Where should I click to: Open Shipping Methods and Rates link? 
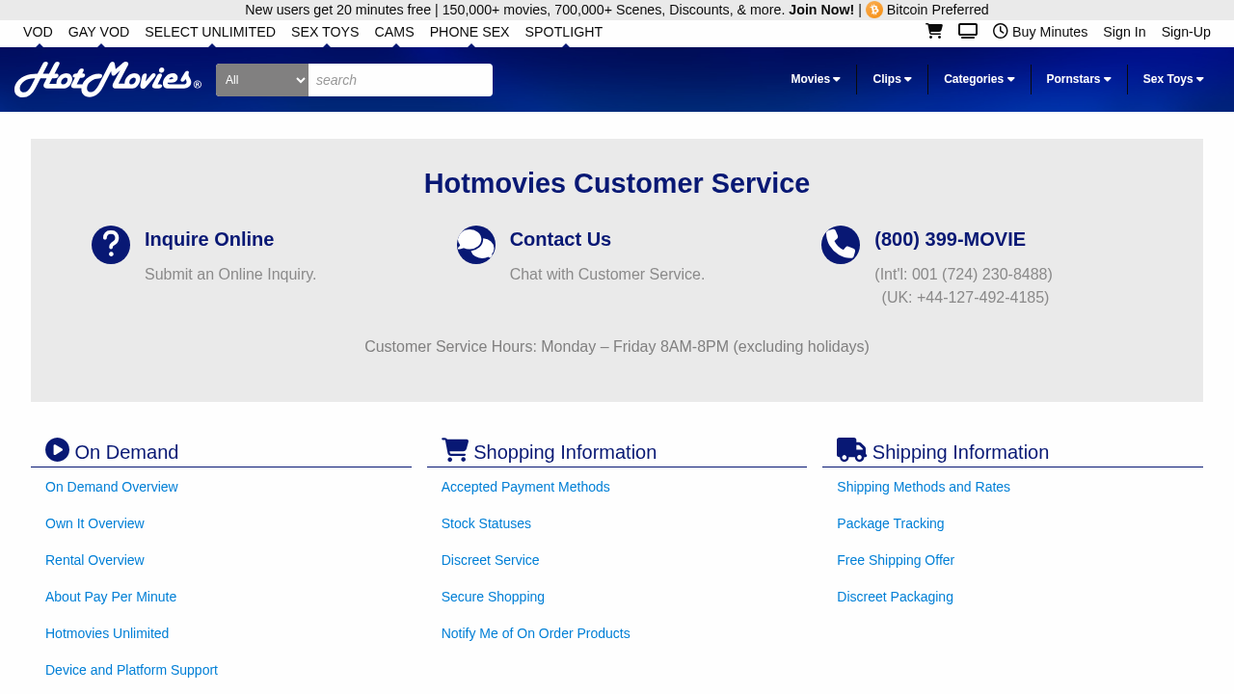pos(924,487)
